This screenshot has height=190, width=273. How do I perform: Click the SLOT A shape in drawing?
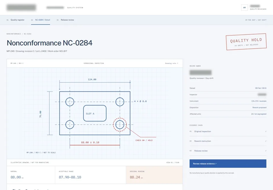[95, 113]
